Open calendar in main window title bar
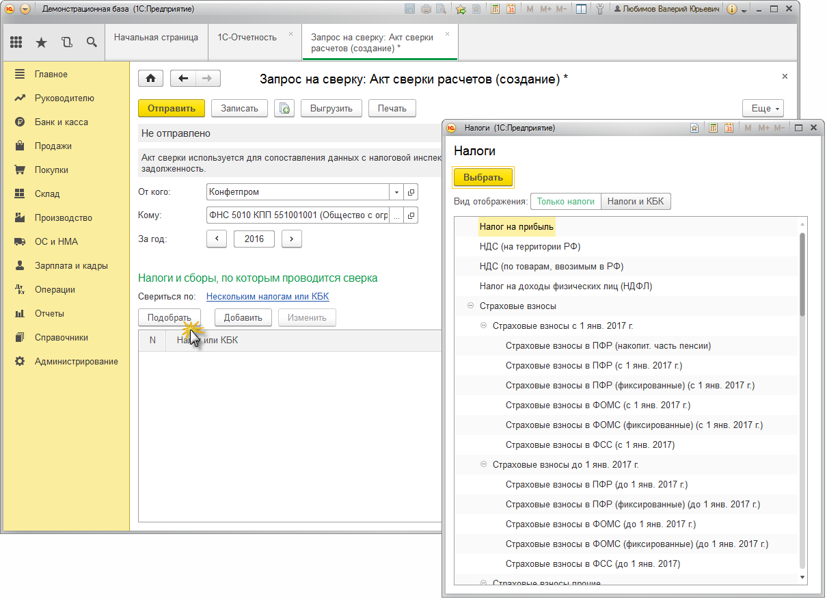 coord(511,10)
